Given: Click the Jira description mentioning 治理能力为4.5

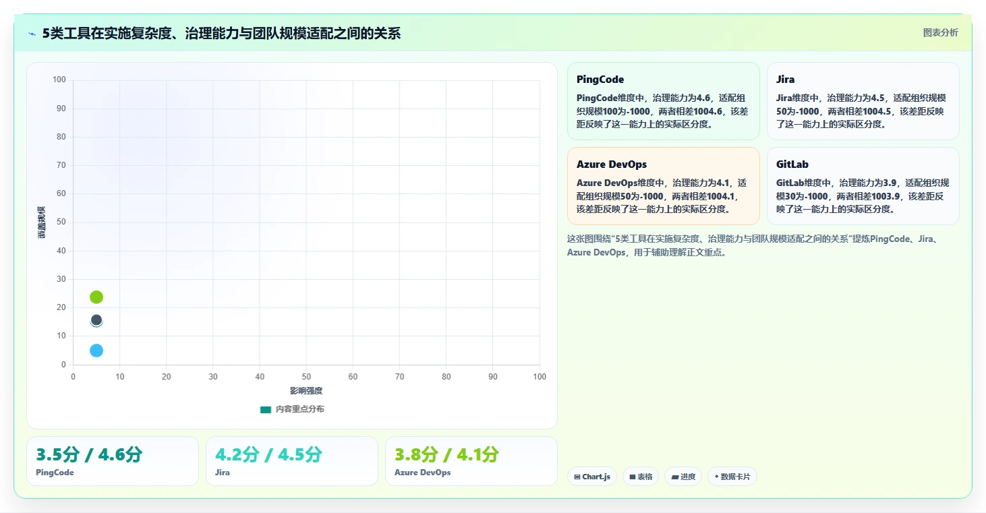Looking at the screenshot, I should point(863,111).
